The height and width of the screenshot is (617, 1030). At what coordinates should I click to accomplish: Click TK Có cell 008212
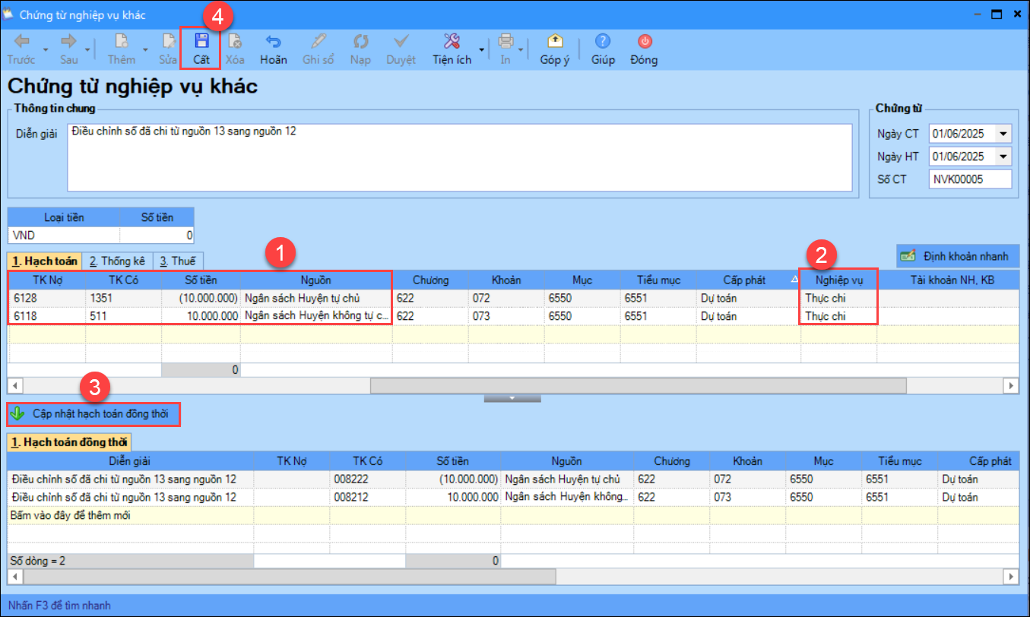point(368,497)
